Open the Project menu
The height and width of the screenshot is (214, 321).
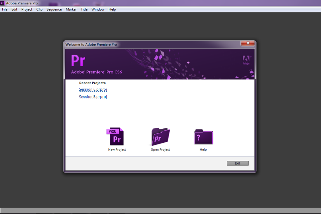(x=27, y=9)
